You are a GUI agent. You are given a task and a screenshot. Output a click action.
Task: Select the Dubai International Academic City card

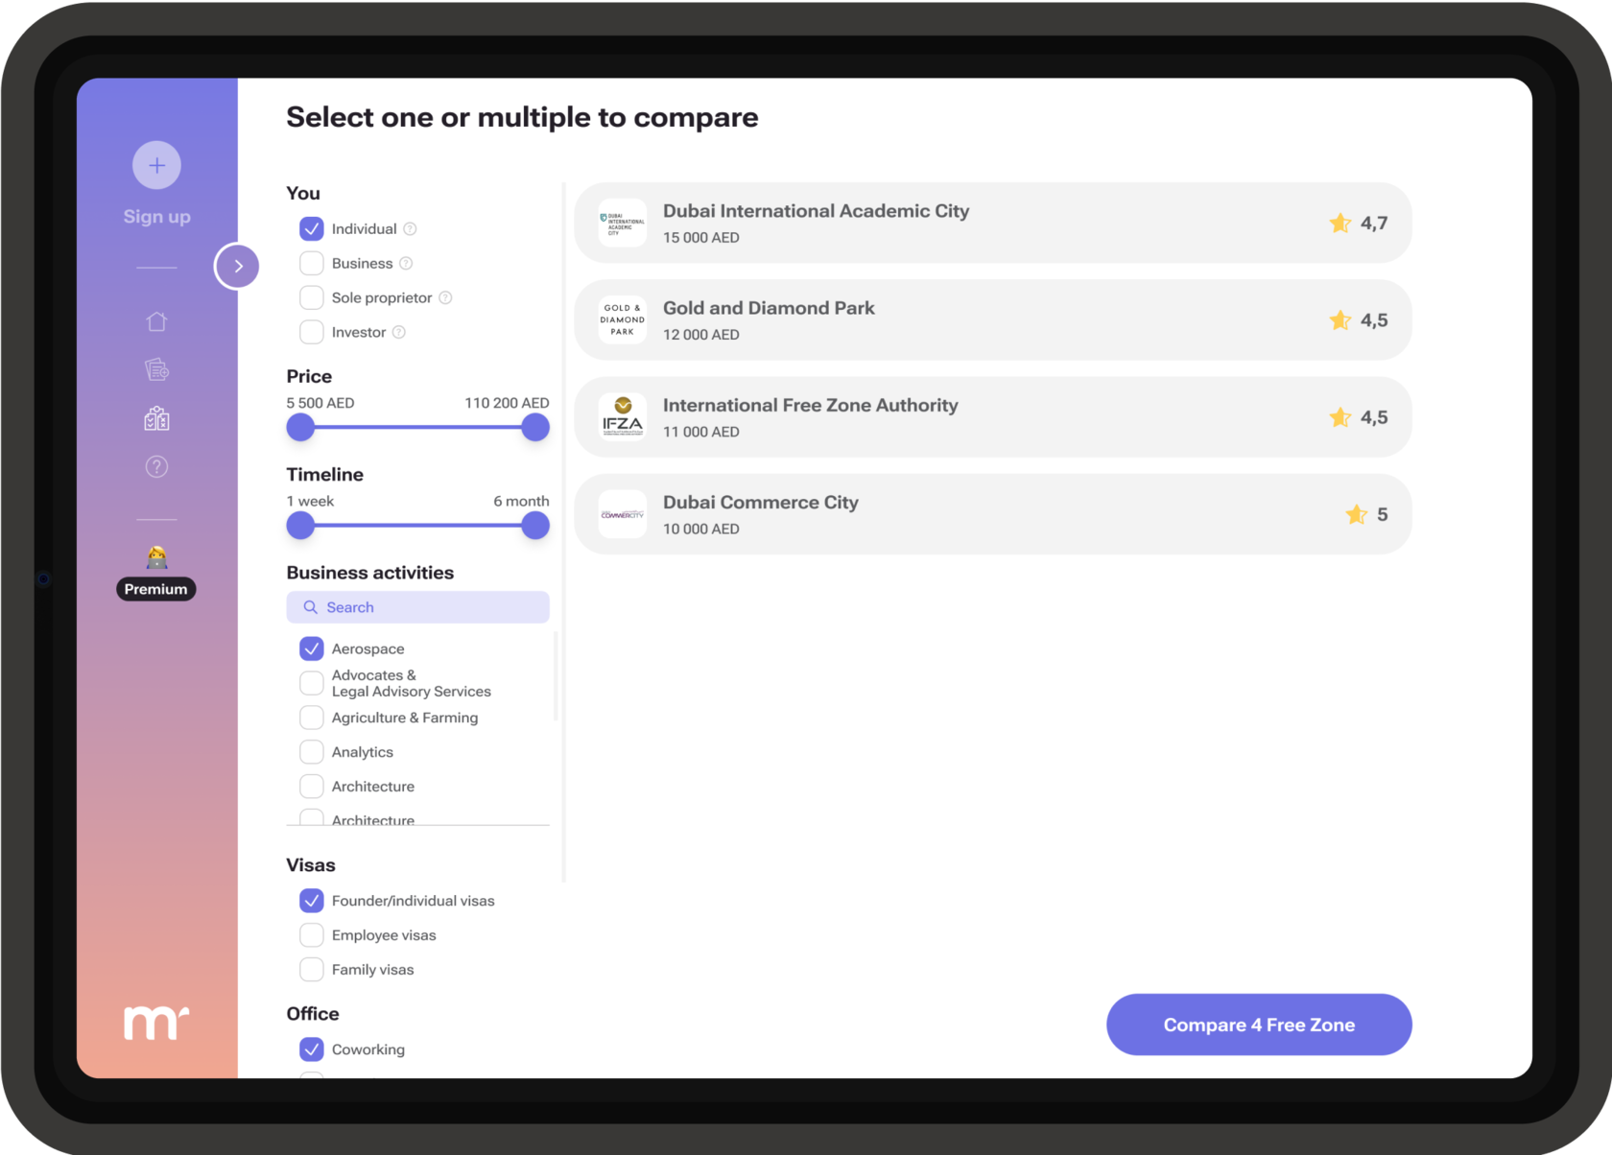(x=992, y=224)
